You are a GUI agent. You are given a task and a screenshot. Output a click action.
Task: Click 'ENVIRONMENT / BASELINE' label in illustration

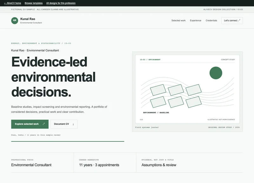156,112
